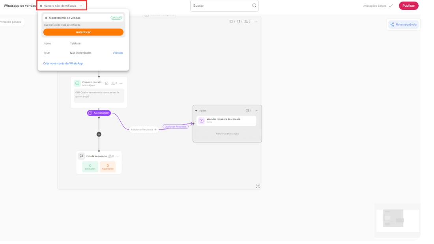Click the Ao responder trigger pill
This screenshot has height=244, width=434.
pos(99,113)
